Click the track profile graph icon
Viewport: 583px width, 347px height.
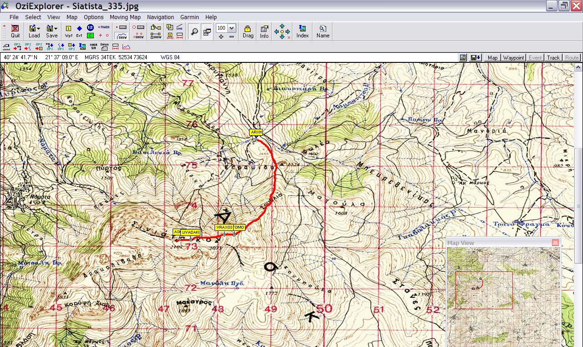point(126,46)
